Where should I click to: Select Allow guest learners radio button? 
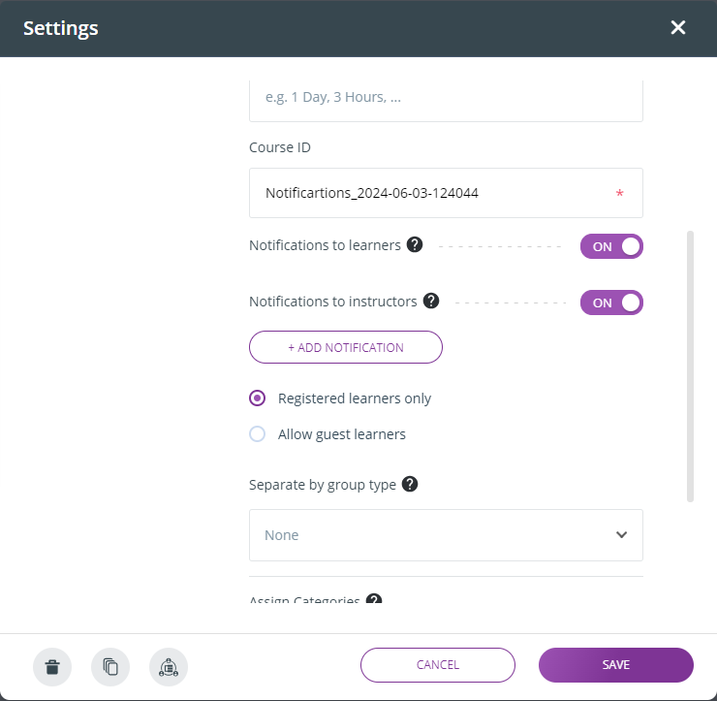tap(257, 433)
